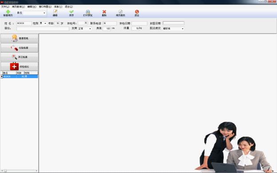Image resolution: width=277 pixels, height=173 pixels.
Task: Open the 信息 menu
Action: coord(58,7)
